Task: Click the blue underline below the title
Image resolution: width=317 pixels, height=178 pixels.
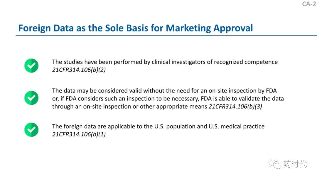Action: click(166, 36)
